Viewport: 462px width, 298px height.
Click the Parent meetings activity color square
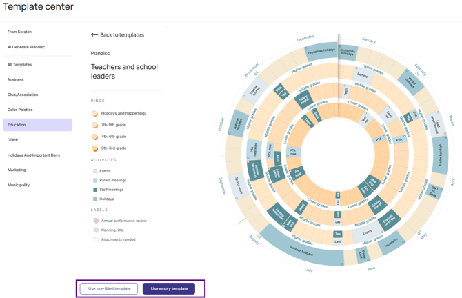(x=95, y=180)
